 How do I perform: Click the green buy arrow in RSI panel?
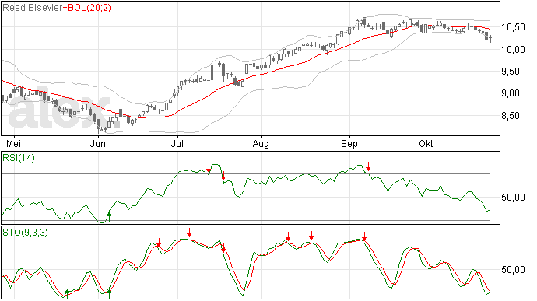109,217
